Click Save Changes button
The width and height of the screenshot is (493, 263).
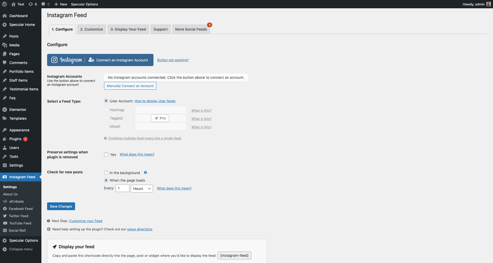[61, 206]
